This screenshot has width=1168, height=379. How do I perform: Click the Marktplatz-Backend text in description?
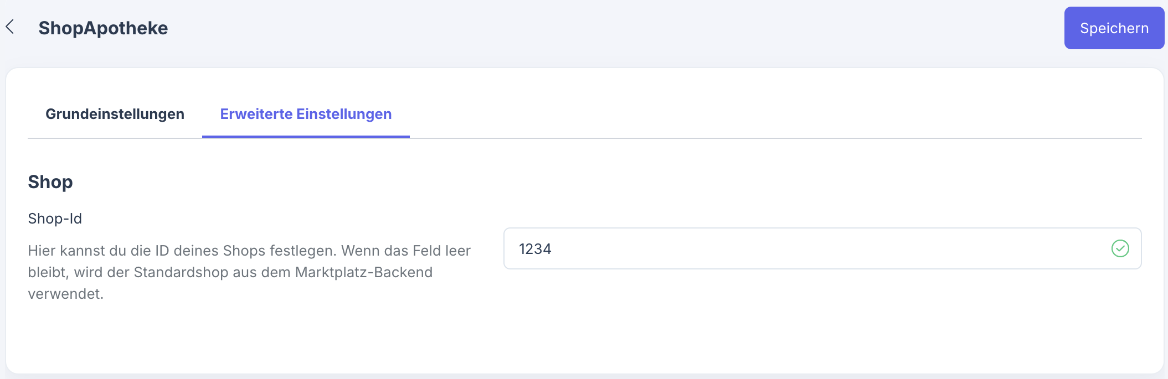pyautogui.click(x=363, y=272)
